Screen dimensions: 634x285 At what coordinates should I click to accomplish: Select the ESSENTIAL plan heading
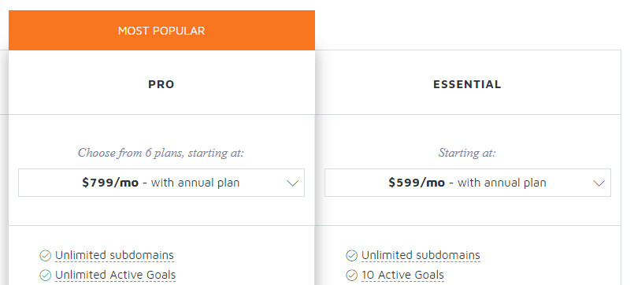(x=467, y=84)
